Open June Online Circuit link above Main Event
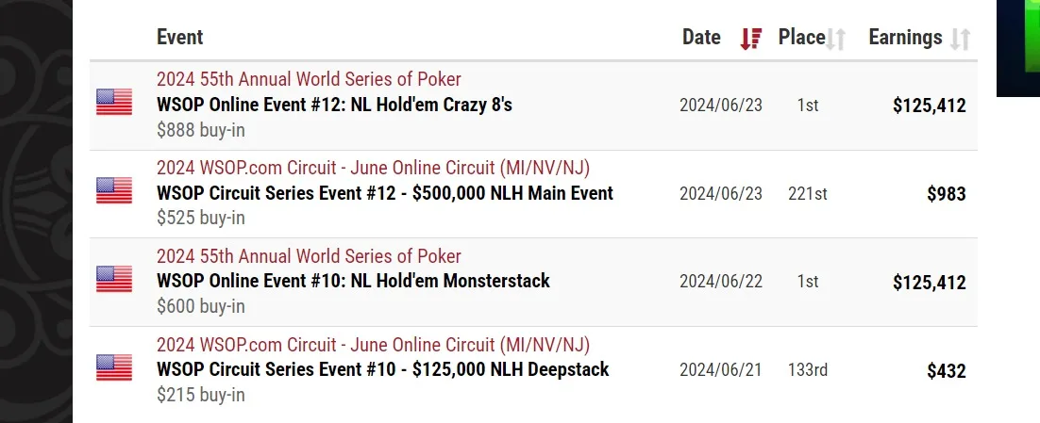The height and width of the screenshot is (423, 1040). tap(373, 168)
